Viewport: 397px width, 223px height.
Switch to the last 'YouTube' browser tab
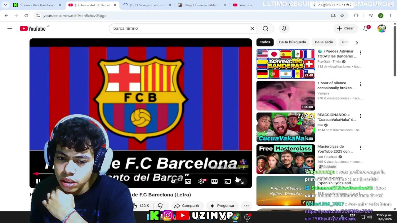tap(246, 5)
